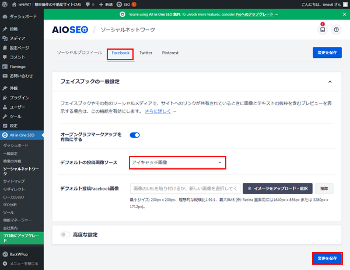Open 一般設定 submenu item
Viewport: 350px width, 270px height.
(x=10, y=154)
